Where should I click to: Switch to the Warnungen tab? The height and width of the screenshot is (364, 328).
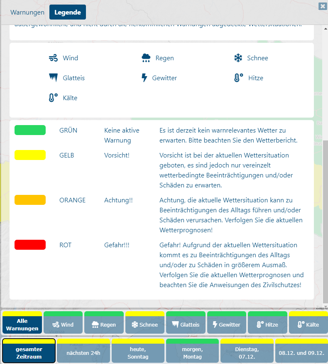pos(27,12)
